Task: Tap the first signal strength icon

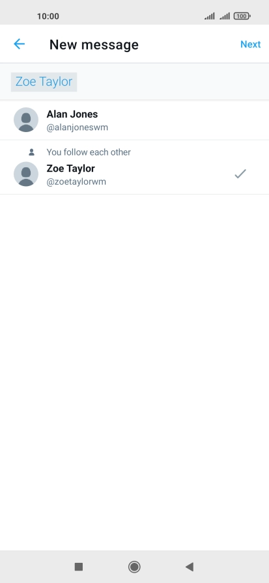Action: (210, 16)
